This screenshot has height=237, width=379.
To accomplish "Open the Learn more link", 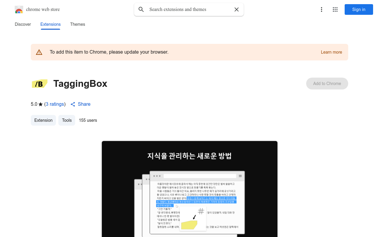I will click(331, 52).
